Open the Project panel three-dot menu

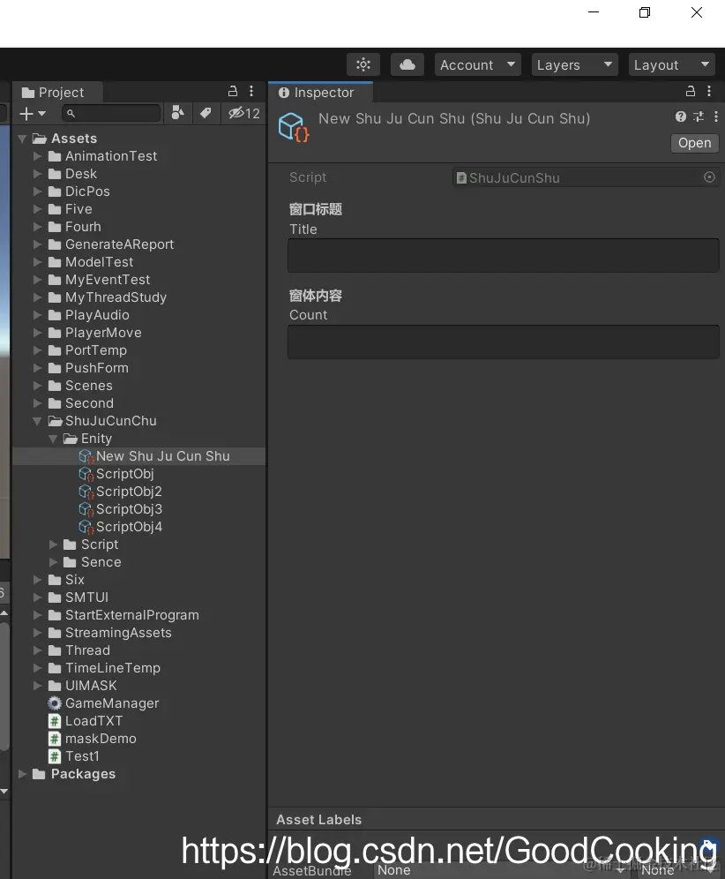pos(251,91)
